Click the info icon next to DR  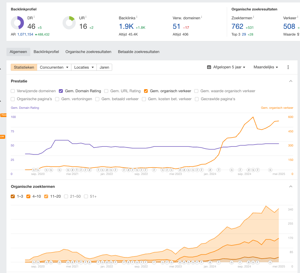click(34, 17)
